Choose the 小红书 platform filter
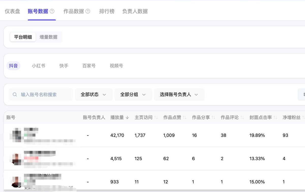This screenshot has height=192, width=305. tap(39, 66)
